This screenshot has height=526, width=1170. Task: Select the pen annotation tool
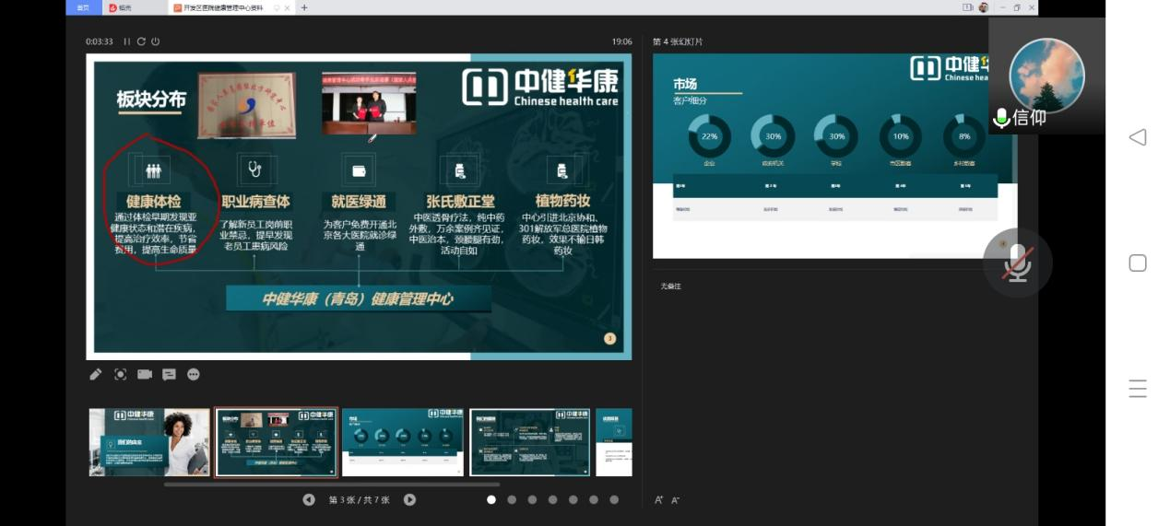pos(96,374)
